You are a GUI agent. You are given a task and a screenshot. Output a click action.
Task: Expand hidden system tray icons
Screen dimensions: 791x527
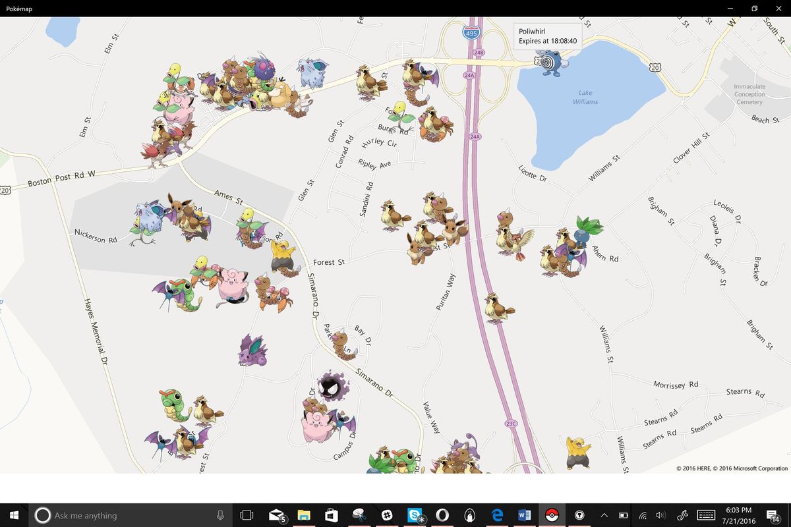(604, 515)
